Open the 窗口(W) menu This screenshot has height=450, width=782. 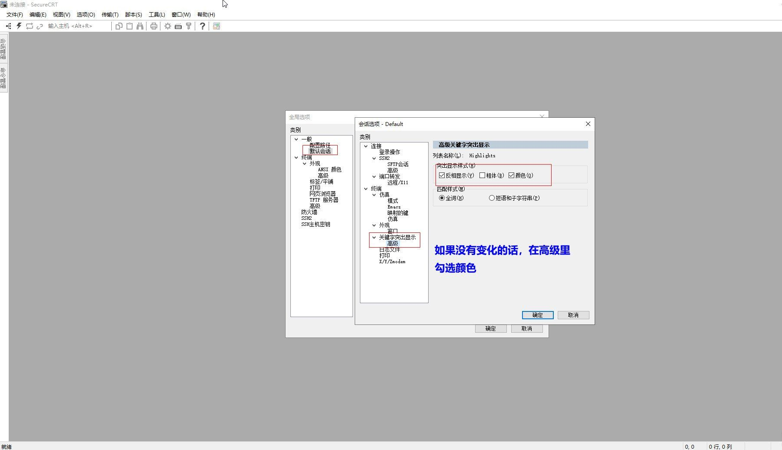pyautogui.click(x=181, y=14)
